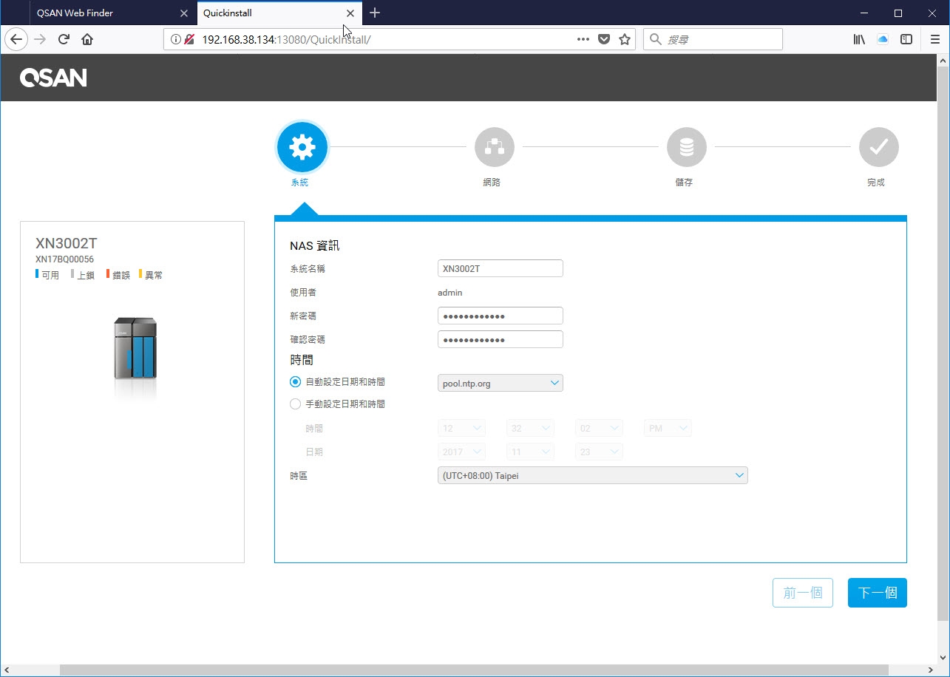Click the System step gear icon

click(x=302, y=147)
